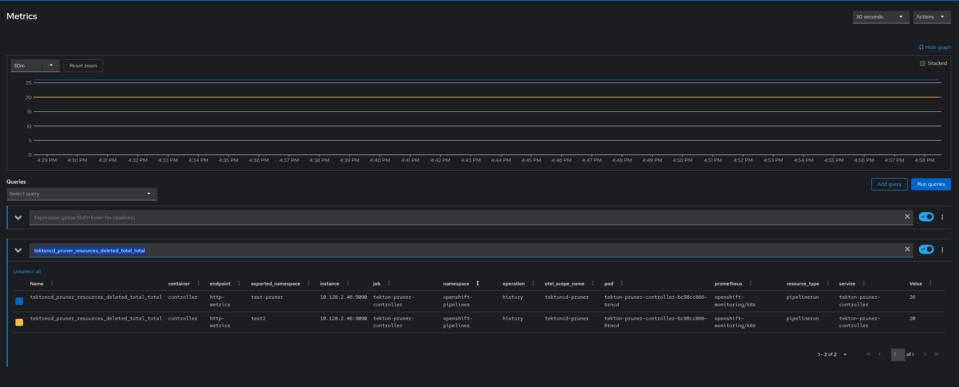
Task: Open kebab menu for tektoncd_pruner query
Action: click(942, 250)
